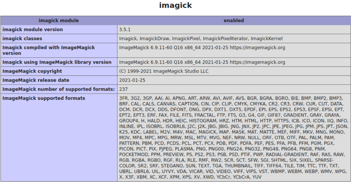Click the library version ImageMagick value
This screenshot has height=182, width=351.
(x=202, y=62)
